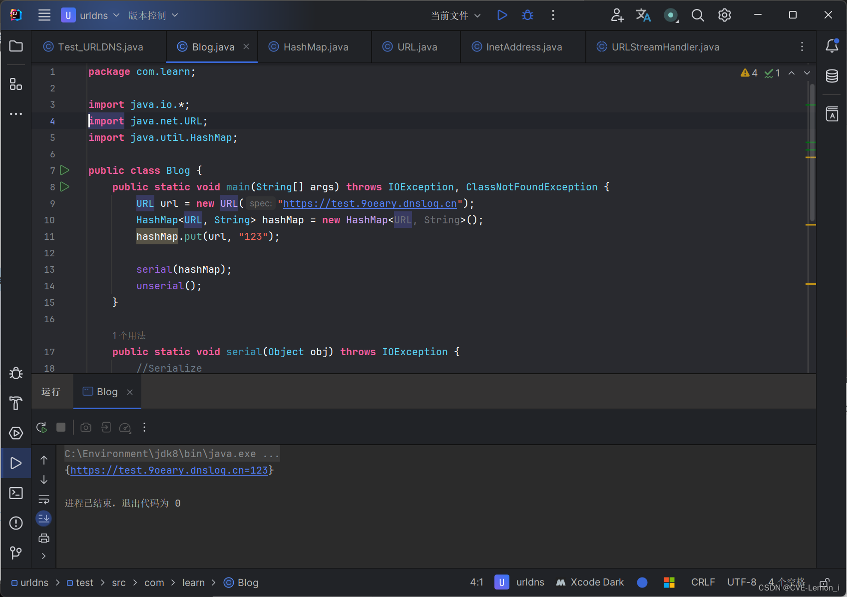The image size is (847, 597).
Task: Toggle scroll to end of console
Action: pos(44,519)
